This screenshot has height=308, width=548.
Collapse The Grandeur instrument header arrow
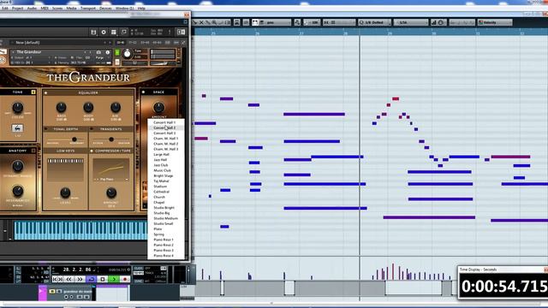pyautogui.click(x=14, y=52)
